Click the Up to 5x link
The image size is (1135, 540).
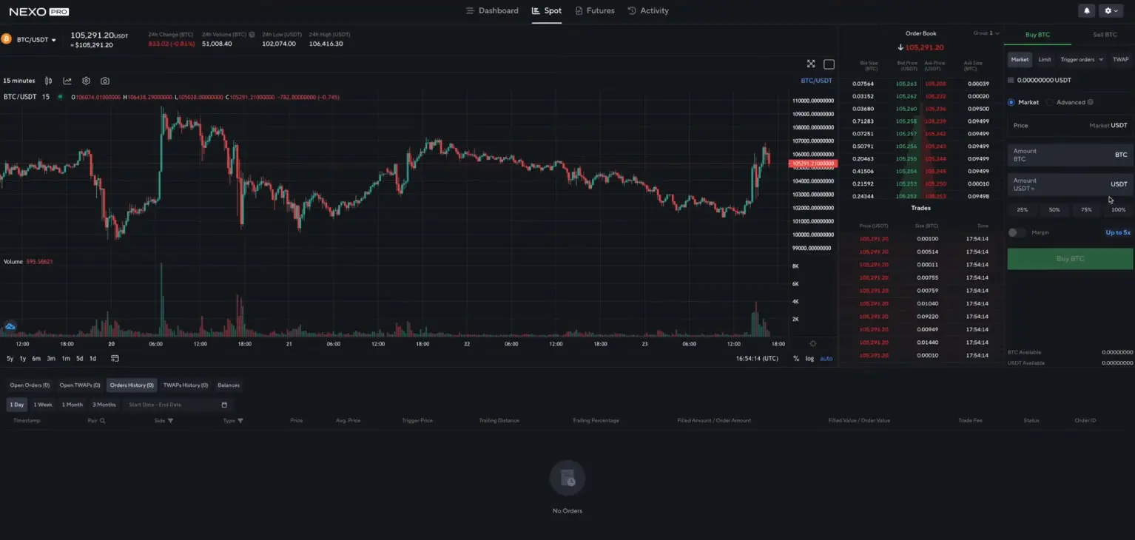pyautogui.click(x=1118, y=233)
